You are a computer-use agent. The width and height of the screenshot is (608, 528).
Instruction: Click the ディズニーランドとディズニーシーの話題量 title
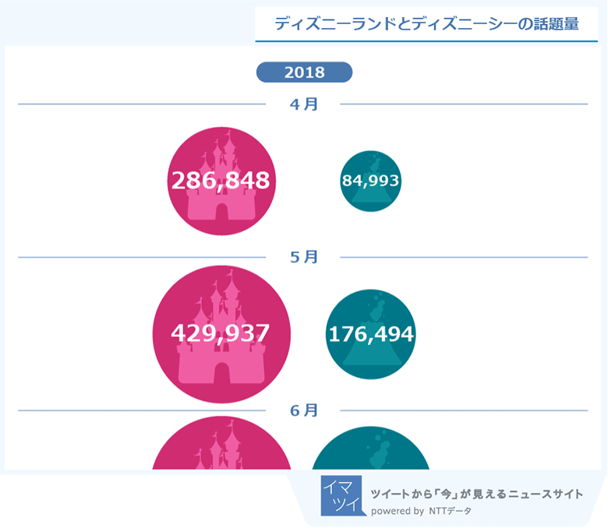point(426,24)
